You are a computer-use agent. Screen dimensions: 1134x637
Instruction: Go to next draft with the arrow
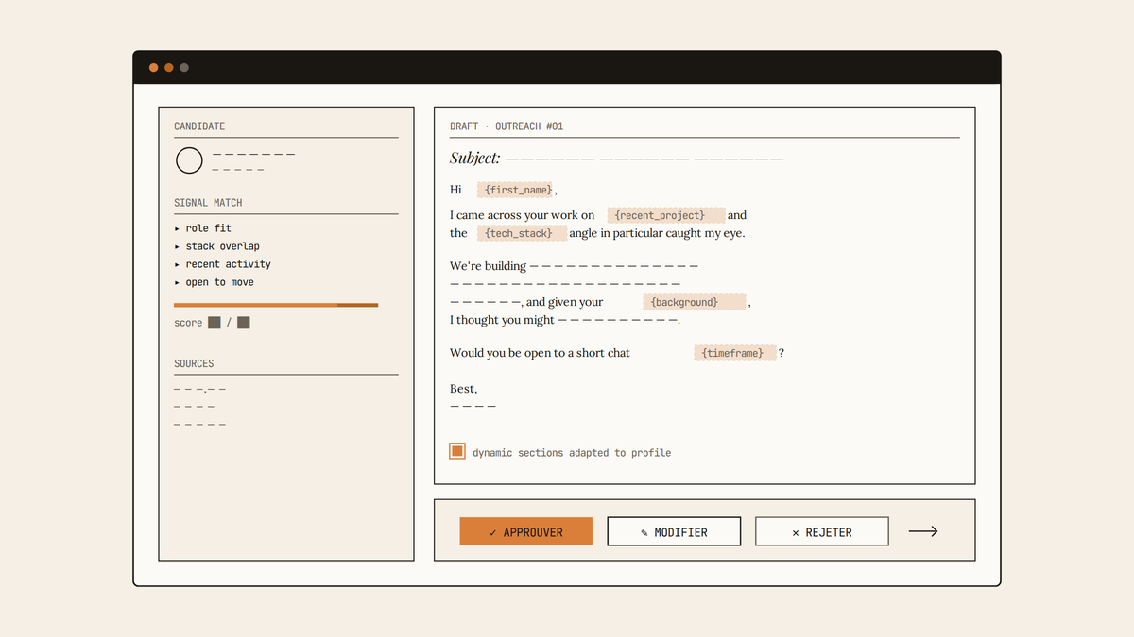point(923,531)
